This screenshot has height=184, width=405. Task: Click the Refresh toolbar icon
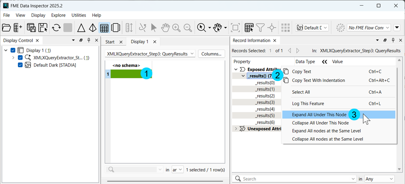(x=56, y=28)
